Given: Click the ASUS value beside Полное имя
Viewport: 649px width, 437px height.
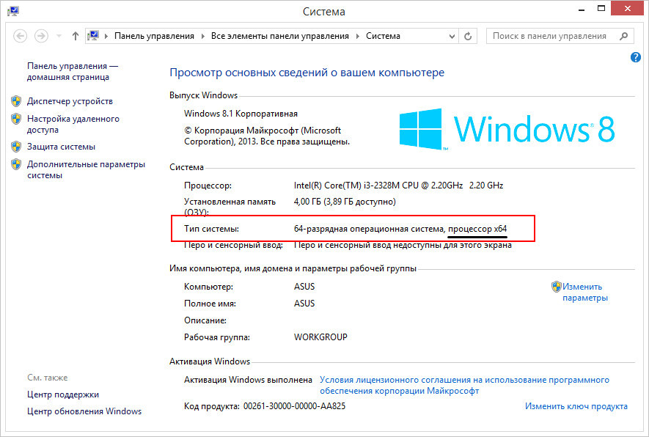Looking at the screenshot, I should coord(304,304).
